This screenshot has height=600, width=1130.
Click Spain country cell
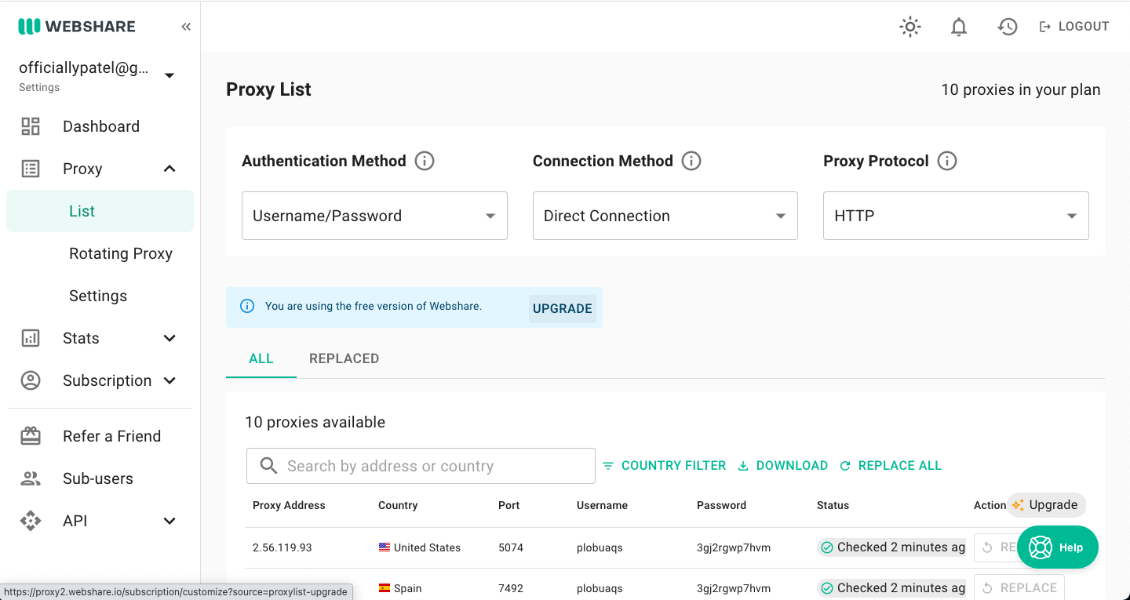400,588
